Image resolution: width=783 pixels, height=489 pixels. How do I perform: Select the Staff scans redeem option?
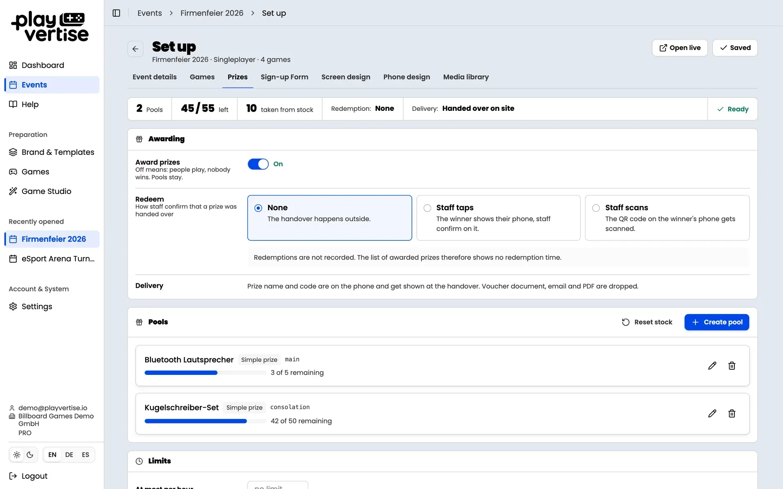667,218
